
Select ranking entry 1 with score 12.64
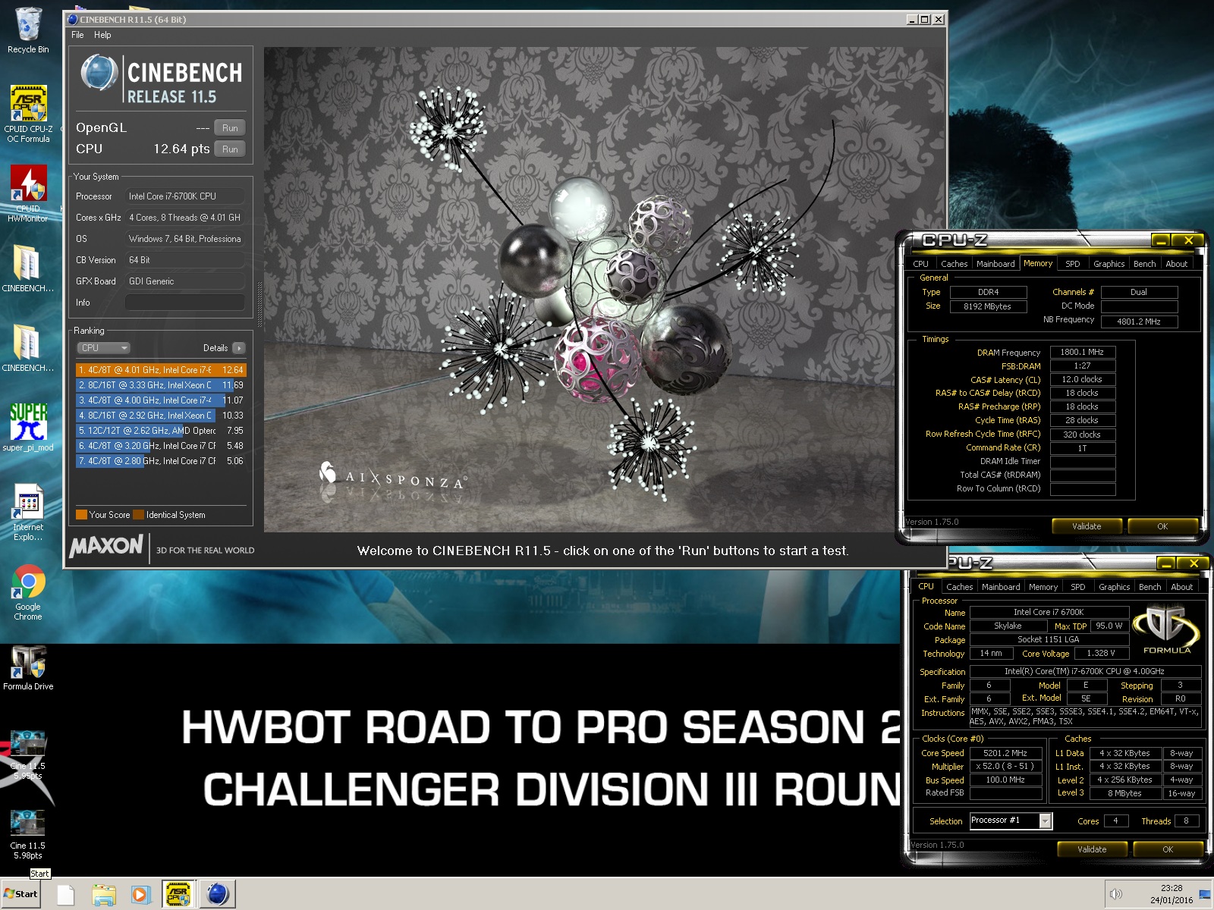coord(161,370)
